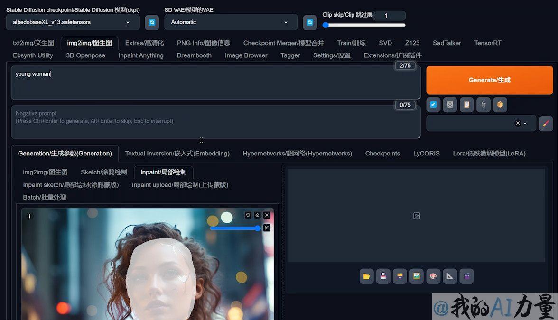Switch to the Inpaint upload/局部绘制(上传蒙版) sub-tab
The width and height of the screenshot is (558, 320).
point(180,185)
